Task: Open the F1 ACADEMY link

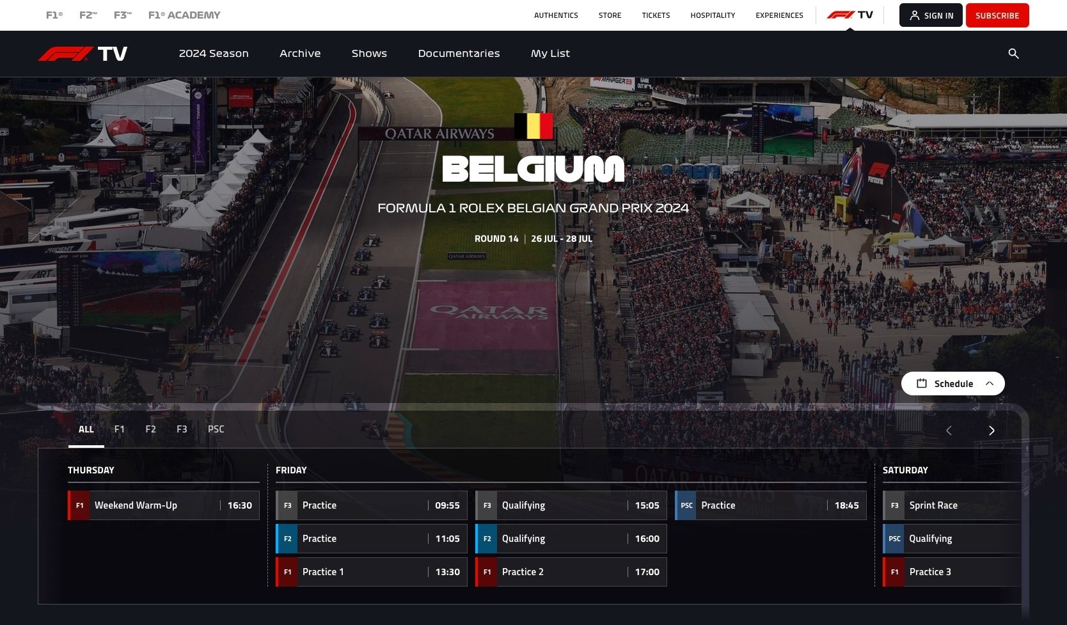Action: 184,15
